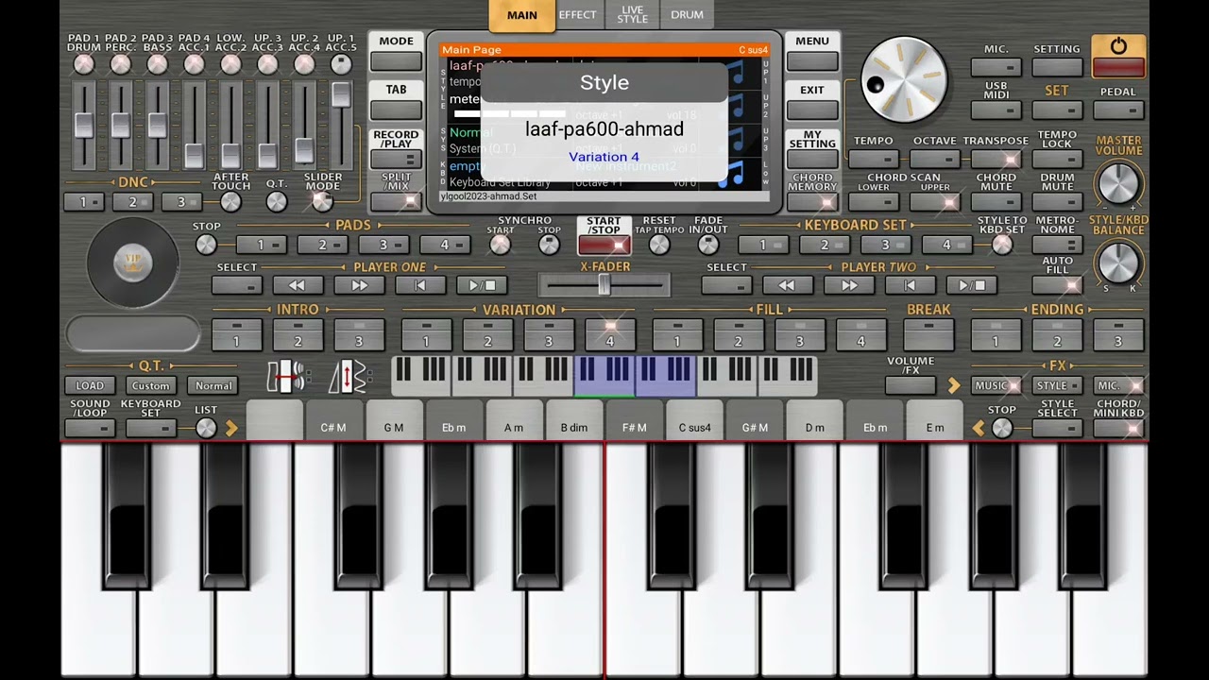Toggle the SPLIT/MIX button
1209x680 pixels.
[396, 201]
